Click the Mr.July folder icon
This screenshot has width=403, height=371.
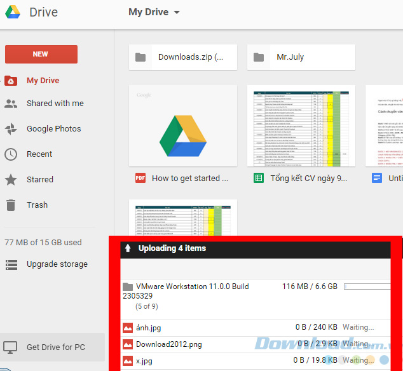[x=259, y=57]
